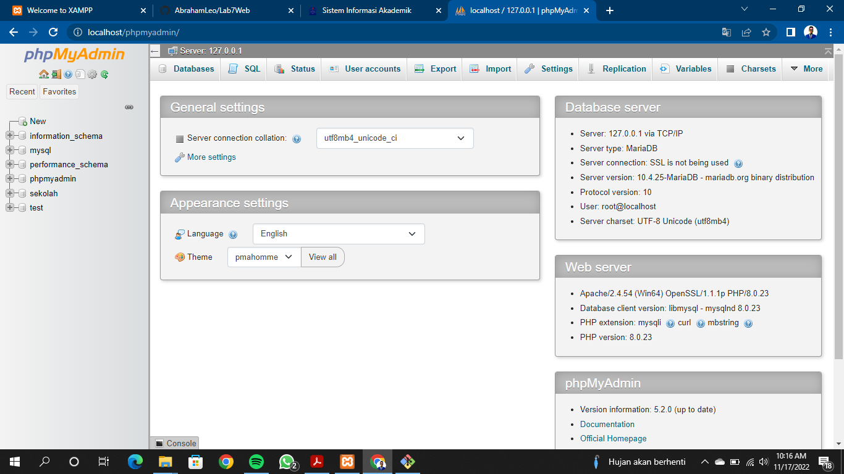Screen dimensions: 844x474
Task: Select the sekolah database in the tree
Action: pyautogui.click(x=44, y=193)
